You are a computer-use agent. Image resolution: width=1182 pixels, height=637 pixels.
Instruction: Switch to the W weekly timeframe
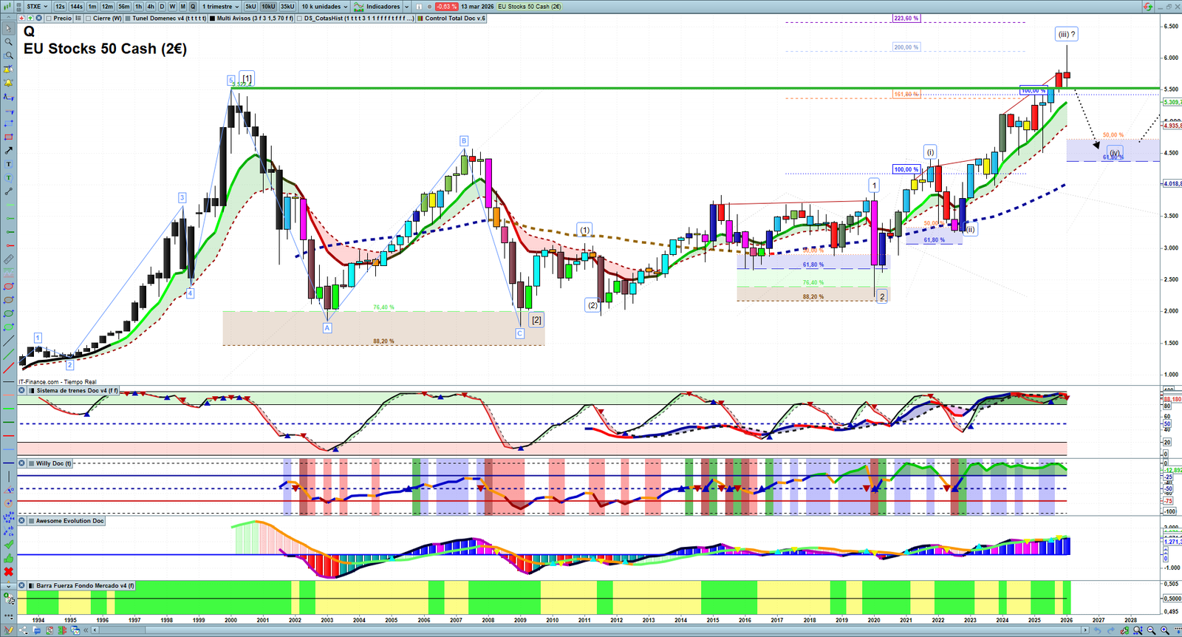click(172, 7)
